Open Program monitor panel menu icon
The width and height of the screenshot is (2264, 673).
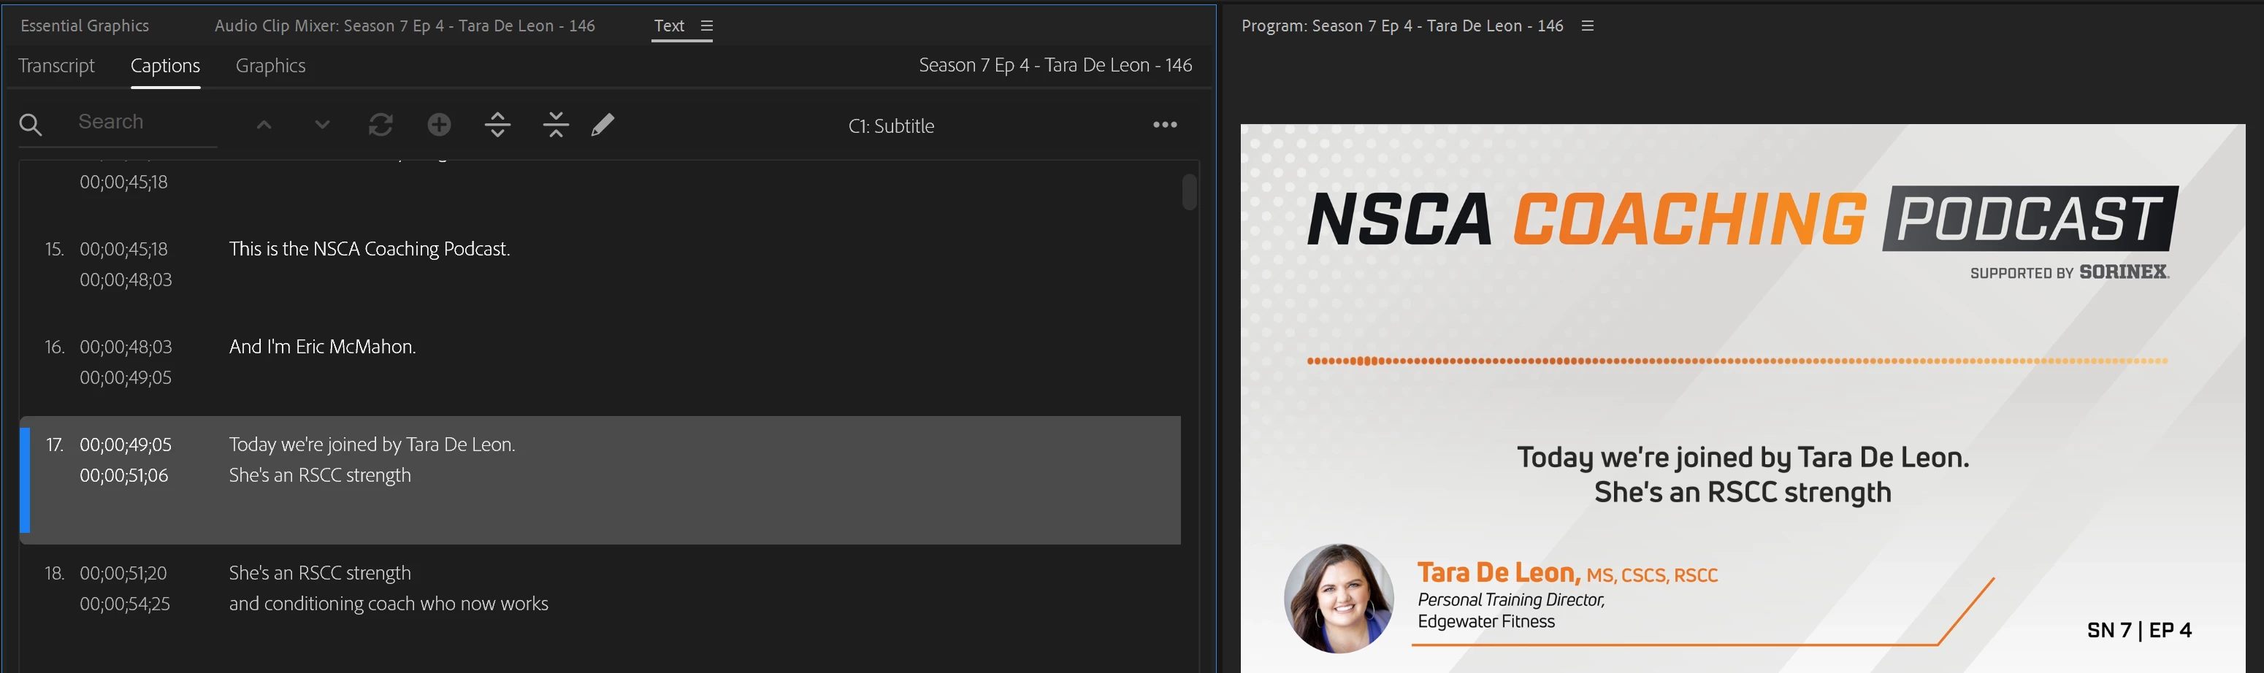coord(1587,26)
